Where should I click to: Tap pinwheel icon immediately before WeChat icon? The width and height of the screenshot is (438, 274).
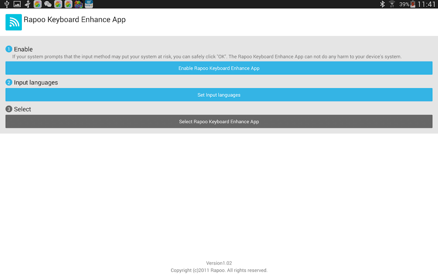click(x=38, y=4)
